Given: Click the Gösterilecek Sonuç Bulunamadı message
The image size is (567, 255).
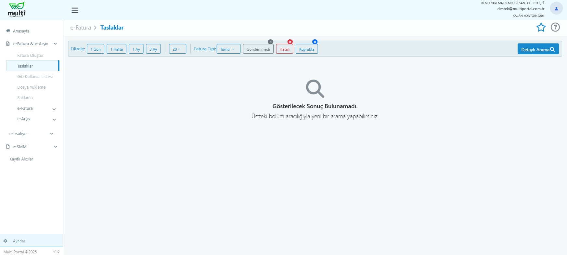Looking at the screenshot, I should (x=315, y=106).
